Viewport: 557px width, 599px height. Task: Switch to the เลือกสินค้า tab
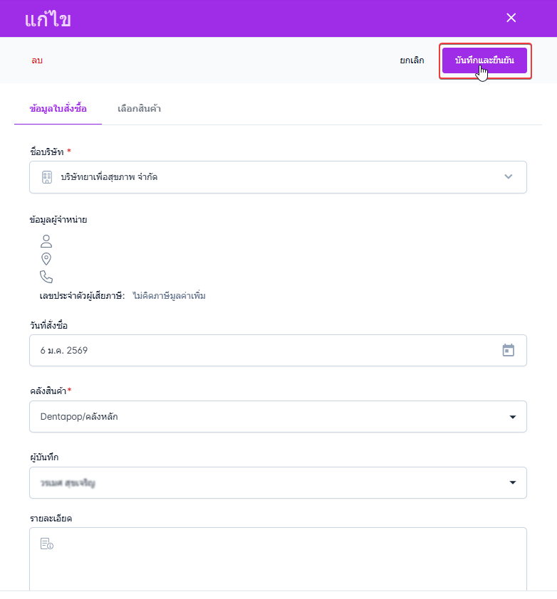click(139, 109)
